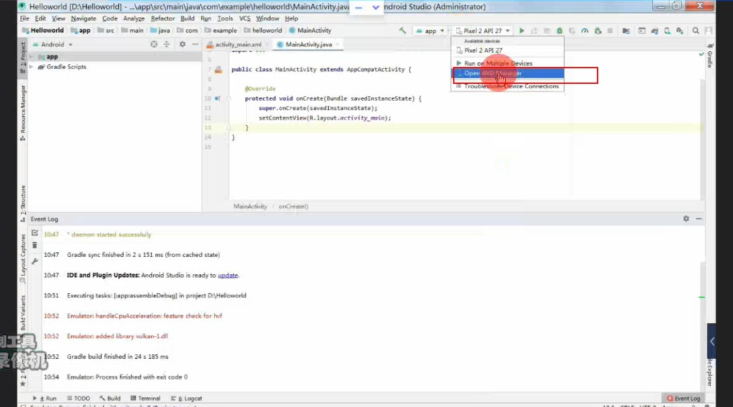The width and height of the screenshot is (733, 407).
Task: Switch to the activity_main.xml tab
Action: point(238,44)
